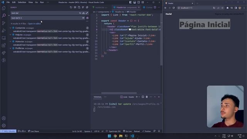The height and width of the screenshot is (139, 247).
Task: Click editor horizontal scrollbar
Action: (119, 93)
